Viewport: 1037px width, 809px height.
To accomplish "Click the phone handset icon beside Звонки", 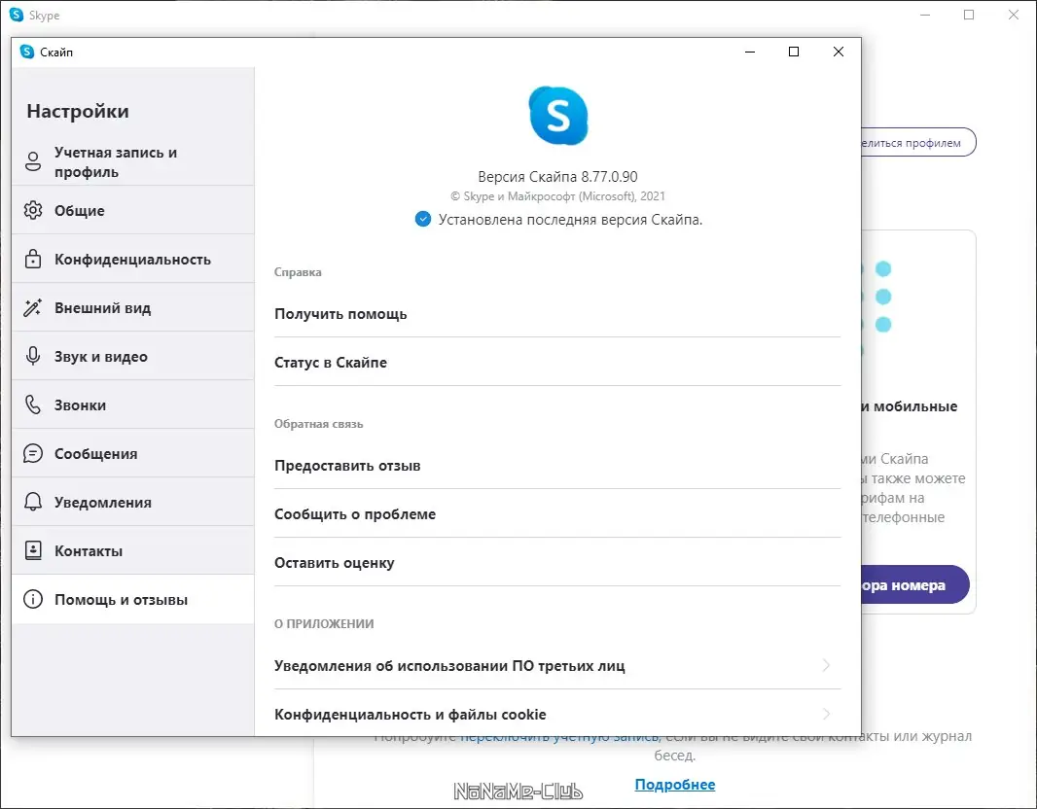I will pyautogui.click(x=33, y=404).
